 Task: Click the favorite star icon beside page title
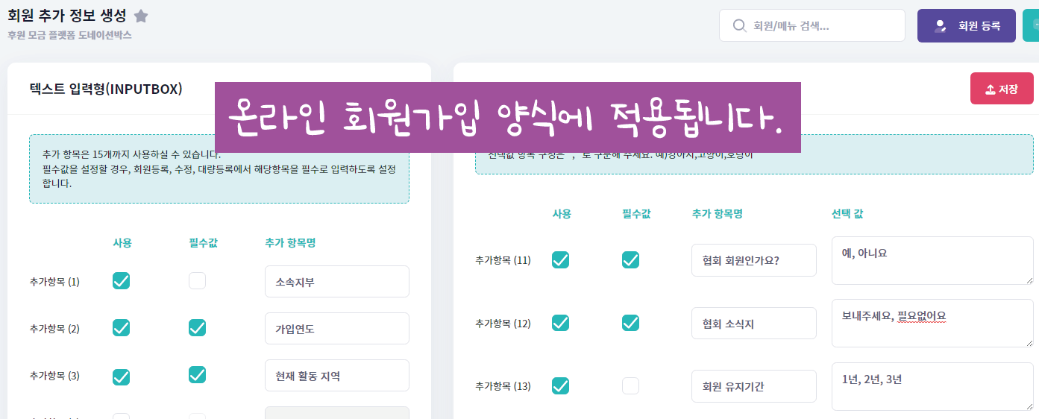click(x=141, y=16)
